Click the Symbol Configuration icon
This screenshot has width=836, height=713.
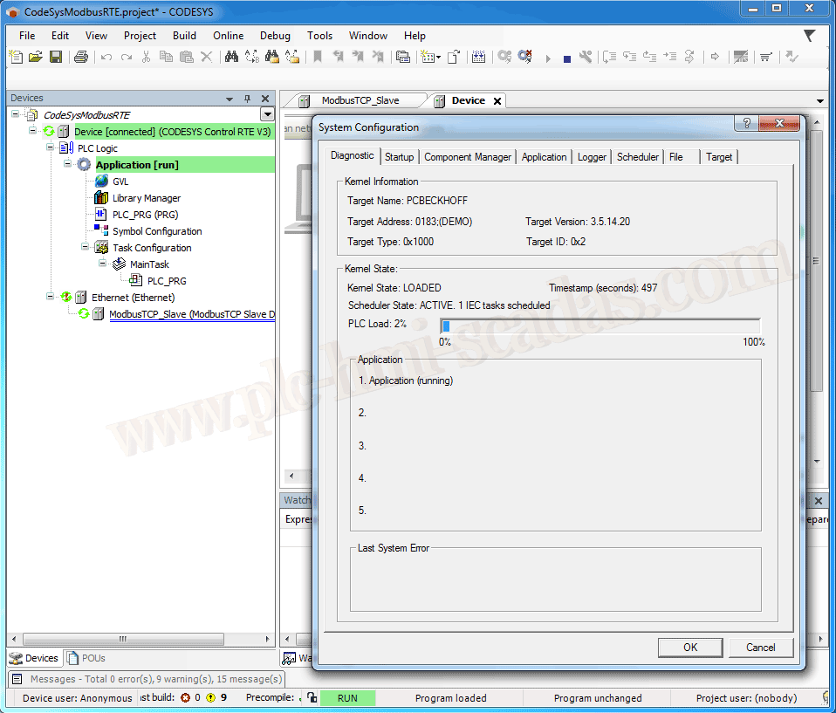101,231
